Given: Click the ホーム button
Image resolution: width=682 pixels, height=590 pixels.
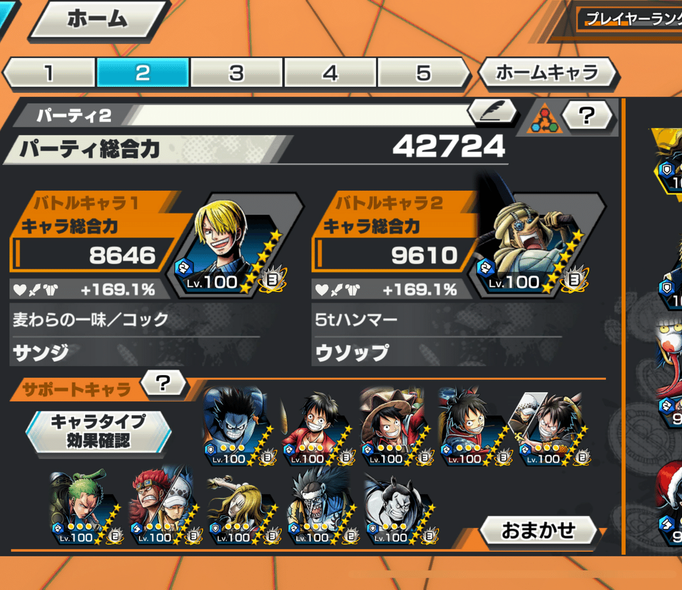Looking at the screenshot, I should tap(98, 20).
